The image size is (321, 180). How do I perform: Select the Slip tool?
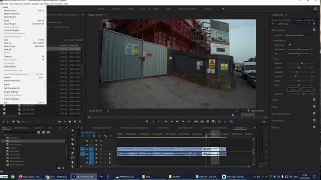pos(72,148)
